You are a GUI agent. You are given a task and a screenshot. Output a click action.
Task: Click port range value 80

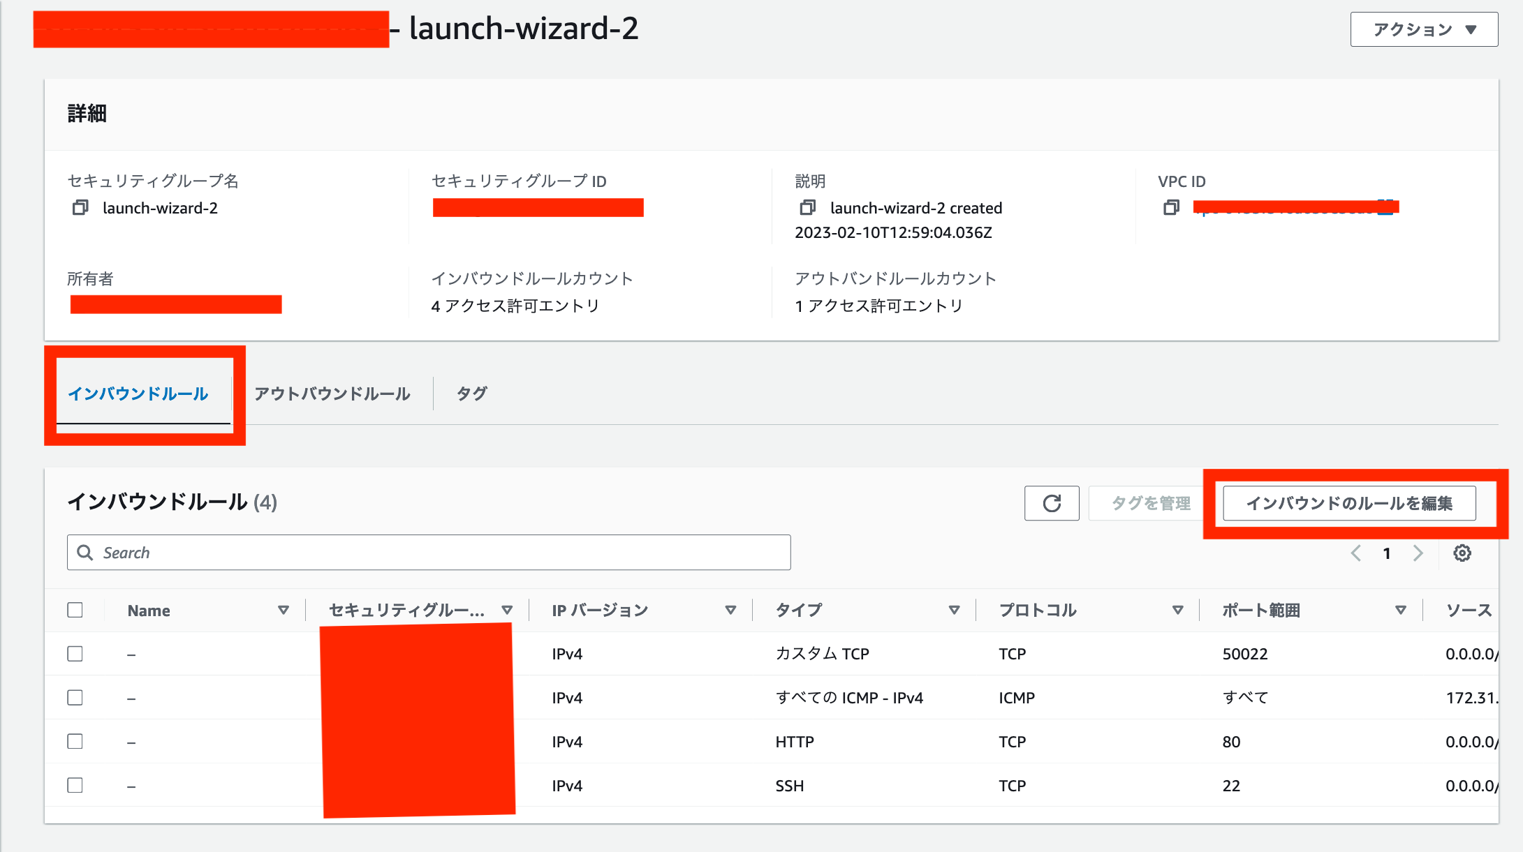[1231, 742]
